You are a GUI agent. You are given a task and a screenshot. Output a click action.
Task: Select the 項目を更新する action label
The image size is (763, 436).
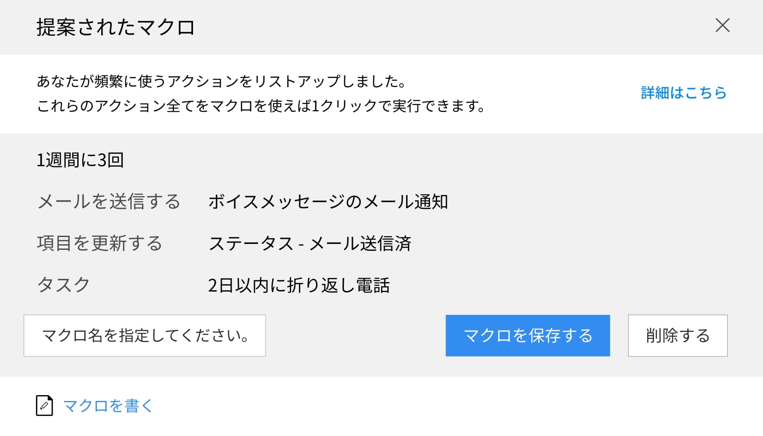click(99, 243)
